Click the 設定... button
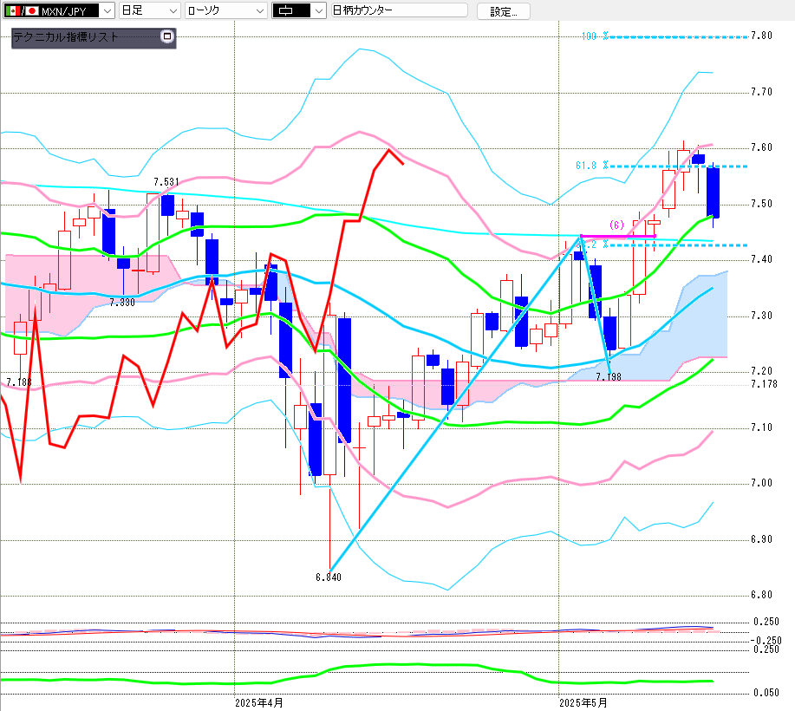 click(504, 11)
